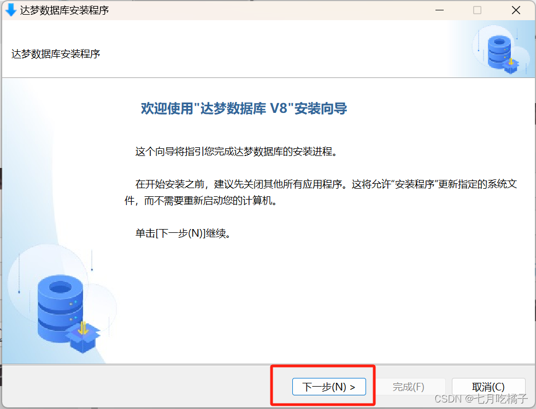Click the header label 达梦数据库安装程序 below the title bar
Viewport: 536px width, 409px height.
point(56,54)
